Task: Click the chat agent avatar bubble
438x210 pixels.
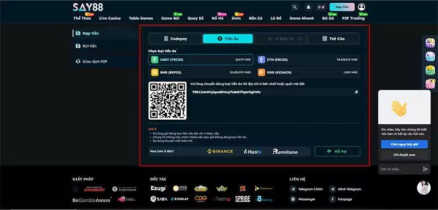Action: click(x=424, y=188)
